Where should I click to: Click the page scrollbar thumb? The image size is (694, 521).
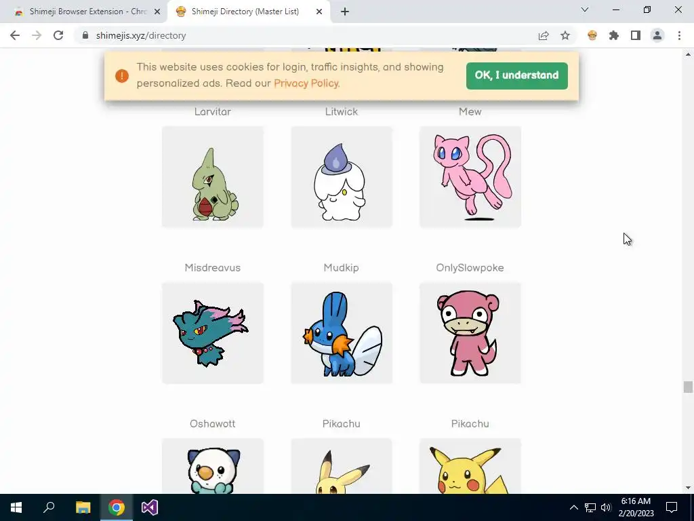(688, 387)
